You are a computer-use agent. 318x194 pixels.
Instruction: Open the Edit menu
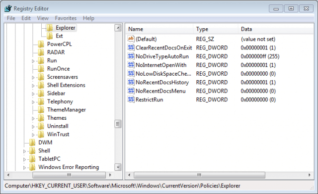[26, 18]
